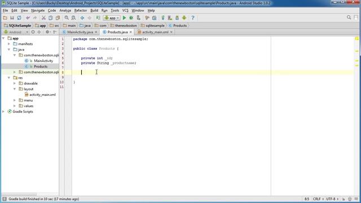
Task: Switch to the activity_main.xml tab
Action: click(x=155, y=32)
